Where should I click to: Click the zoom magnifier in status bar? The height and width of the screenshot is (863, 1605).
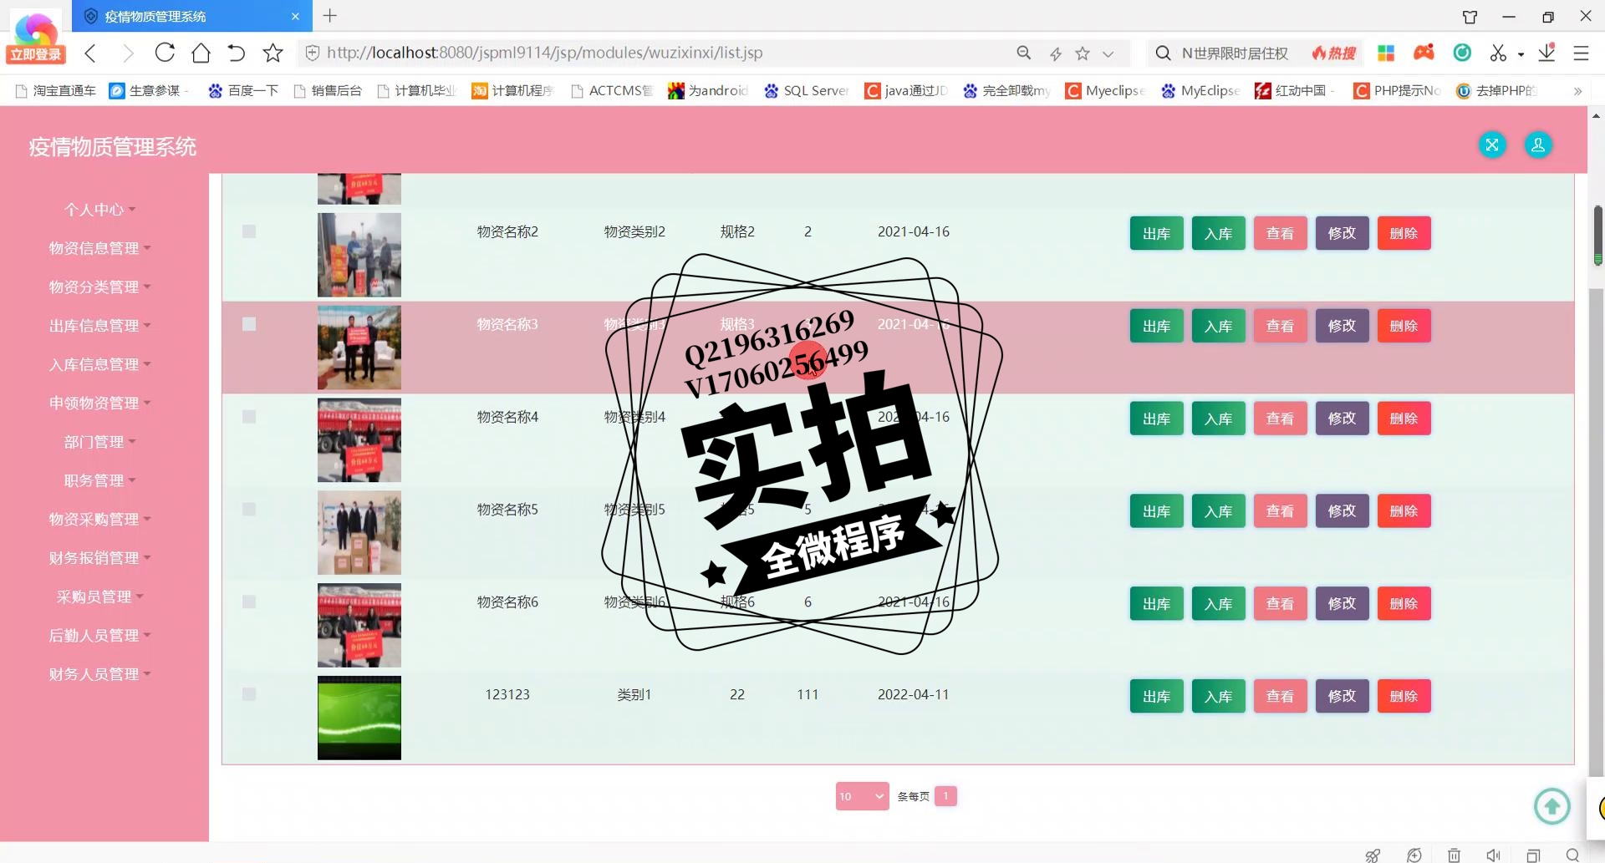[x=1572, y=855]
